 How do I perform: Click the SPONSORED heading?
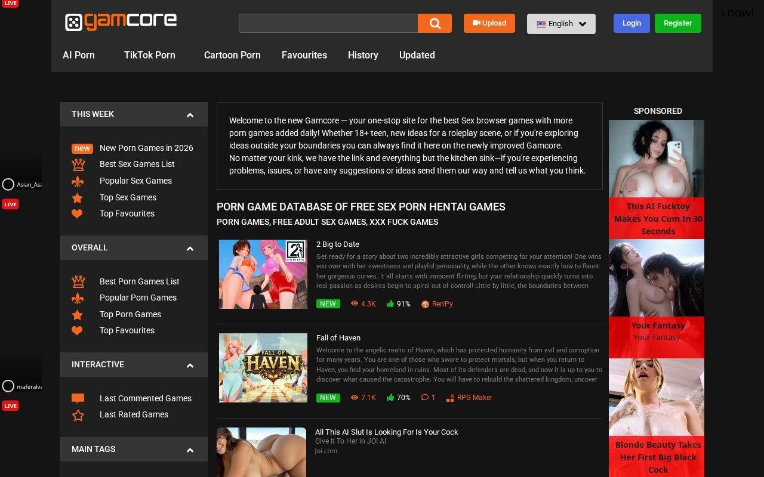pyautogui.click(x=658, y=111)
